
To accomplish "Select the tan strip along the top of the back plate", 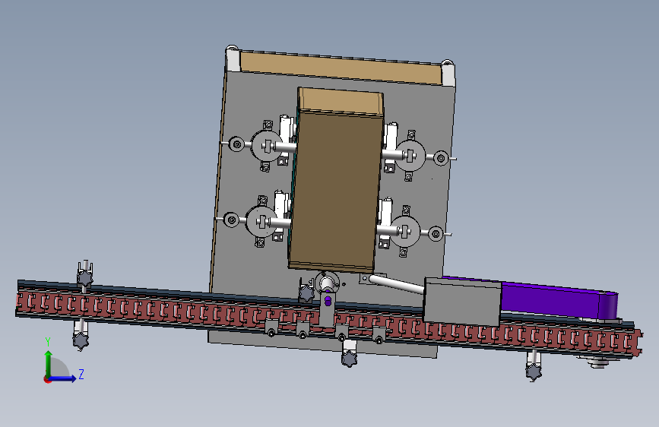I will point(341,68).
